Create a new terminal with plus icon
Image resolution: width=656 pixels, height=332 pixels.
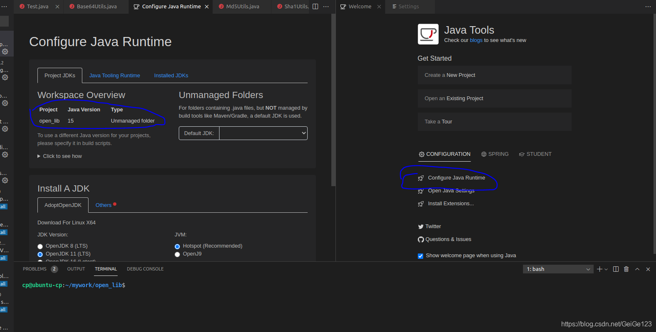tap(599, 269)
